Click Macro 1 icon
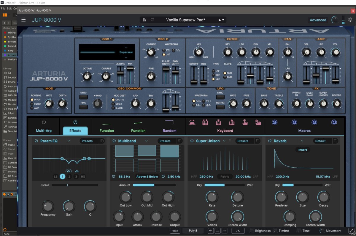Viewport: 356px width, 236px height. [x=274, y=122]
